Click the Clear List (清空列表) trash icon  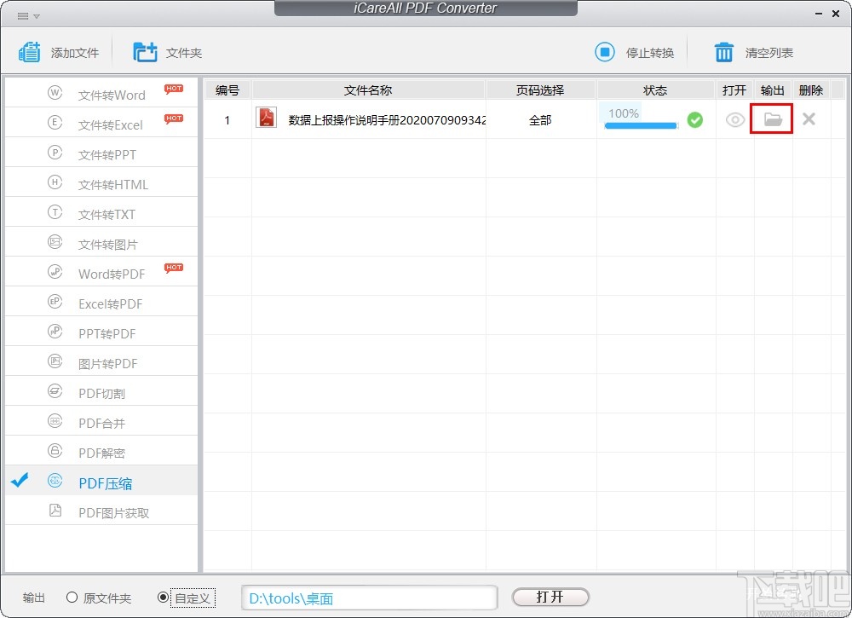[723, 52]
